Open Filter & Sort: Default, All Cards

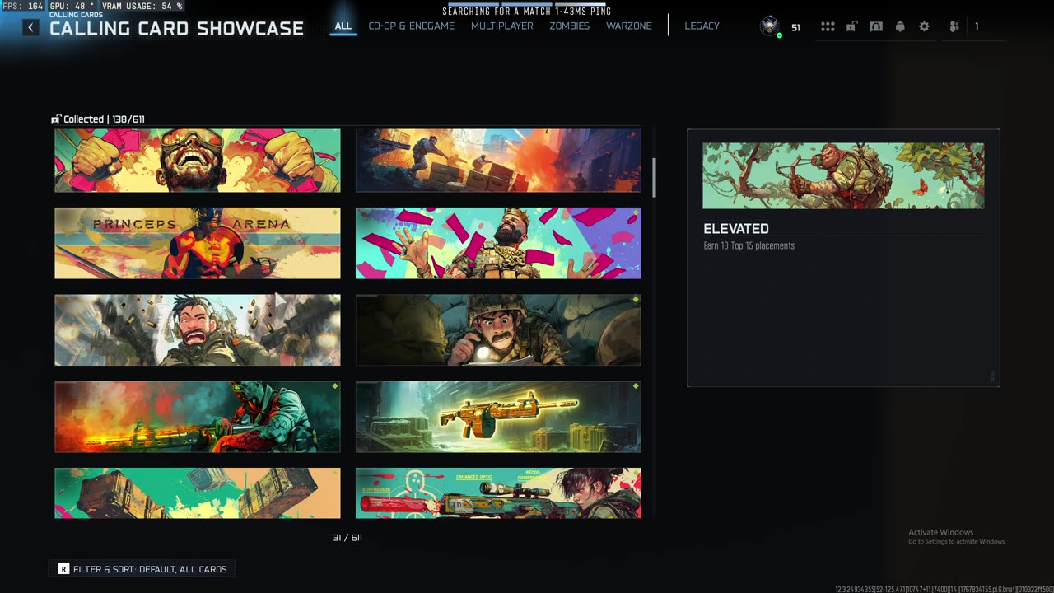(x=142, y=569)
